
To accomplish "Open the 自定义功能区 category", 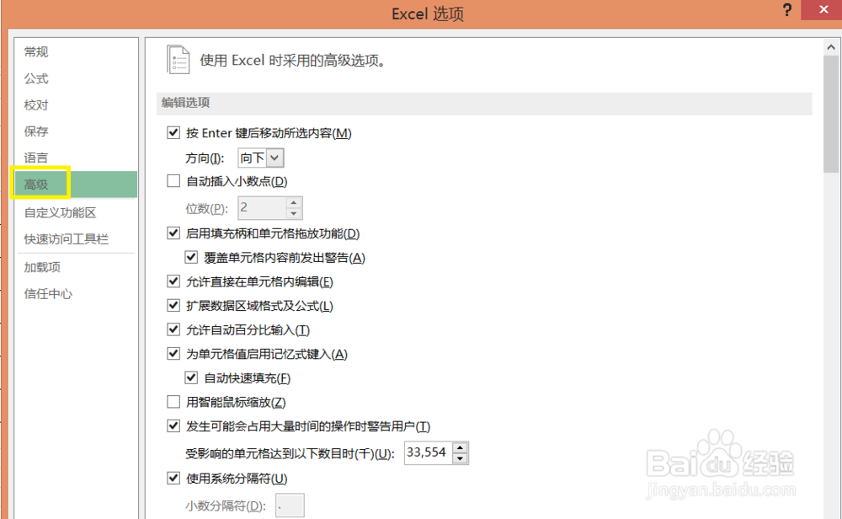I will pyautogui.click(x=60, y=212).
